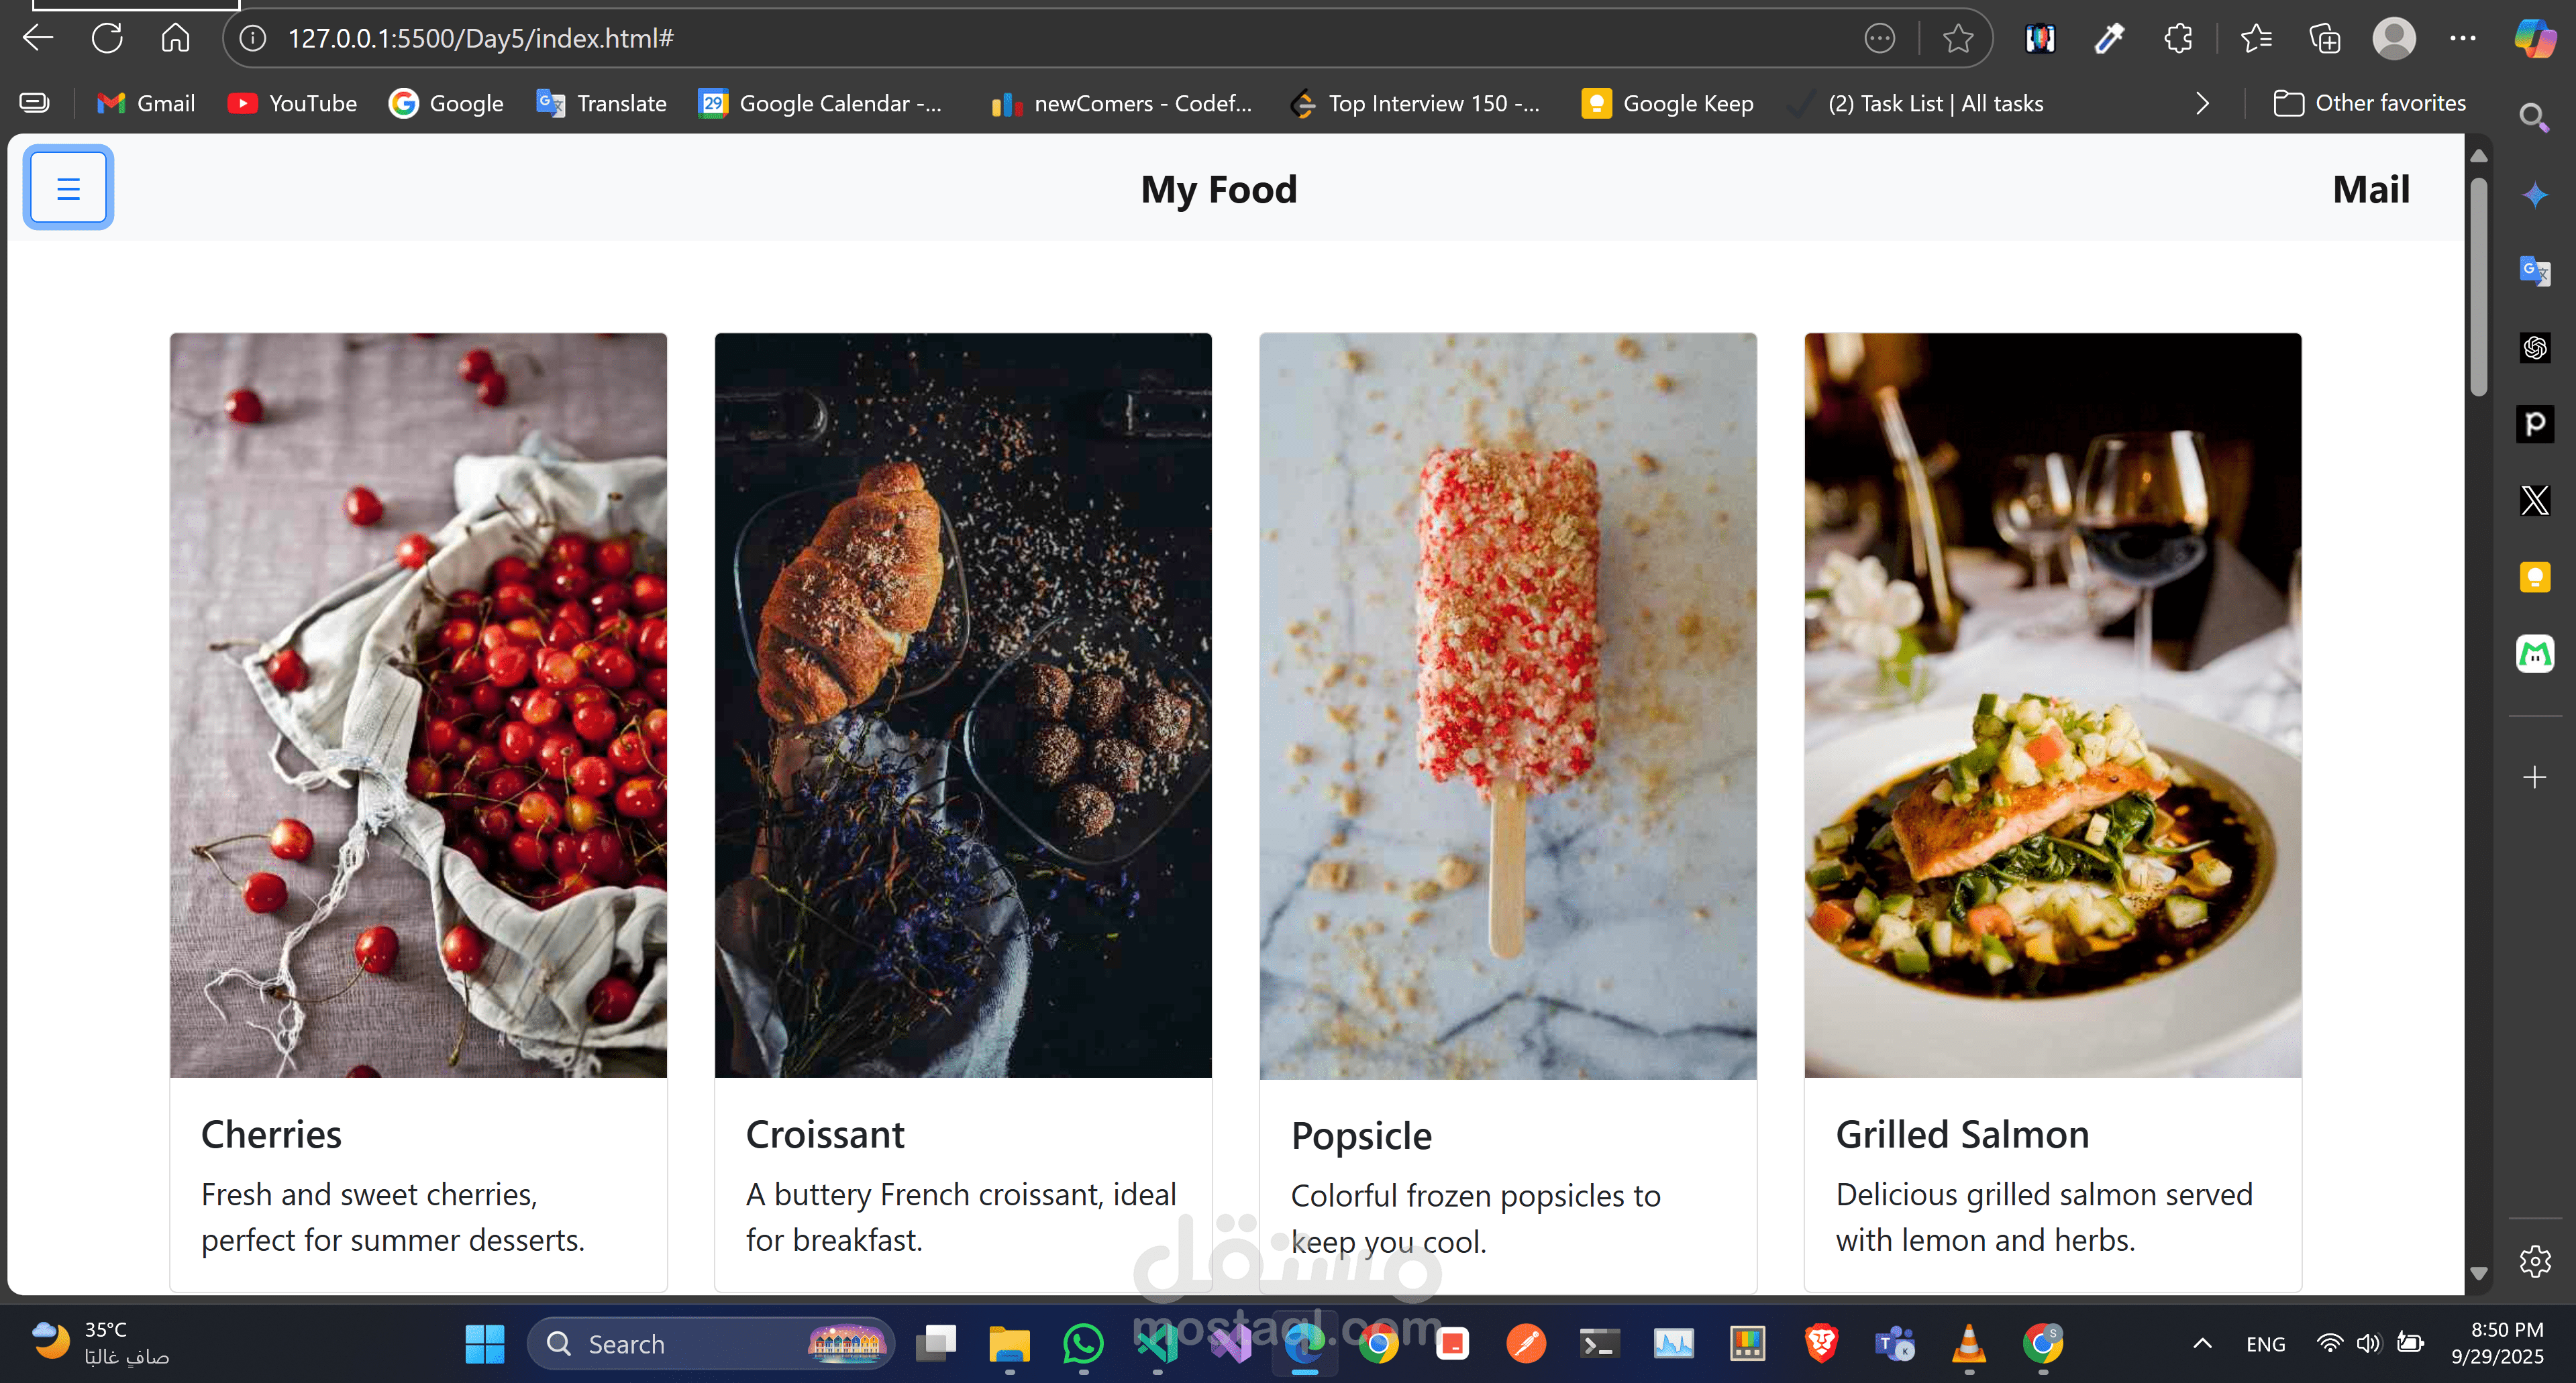The image size is (2576, 1383).
Task: Open YouTube bookmark
Action: click(292, 103)
